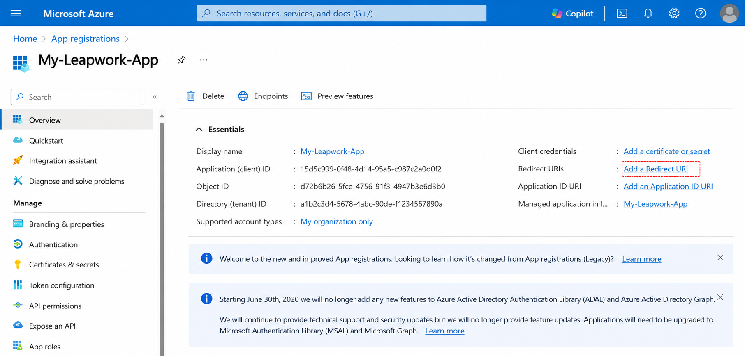Collapse the left navigation pane

(x=155, y=97)
